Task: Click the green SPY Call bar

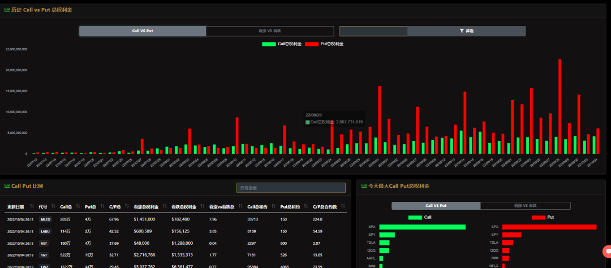Action: point(387,235)
